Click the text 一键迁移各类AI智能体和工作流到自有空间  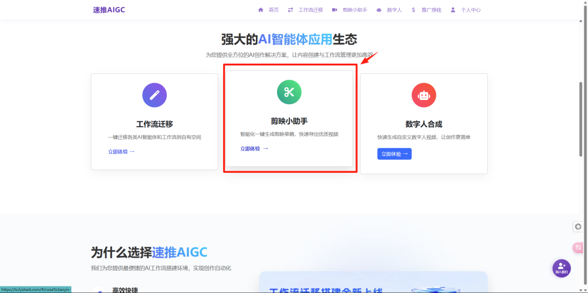155,138
